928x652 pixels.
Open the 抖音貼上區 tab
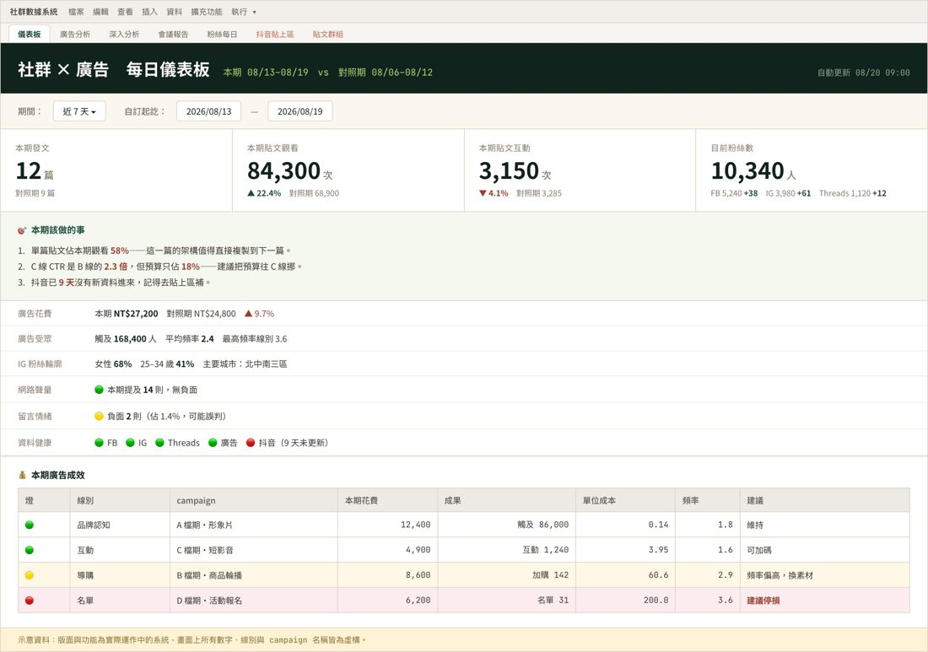[x=275, y=35]
